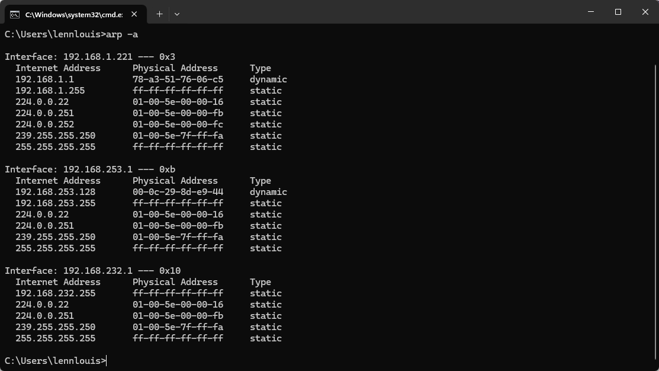Click gateway IP address 192.168.1.1
This screenshot has height=371, width=659.
[x=44, y=79]
